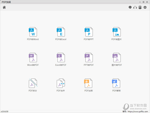Image resolution: width=150 pixels, height=113 pixels.
Task: Visit the https://www.pdfkz.com website link
Action: (x=138, y=111)
